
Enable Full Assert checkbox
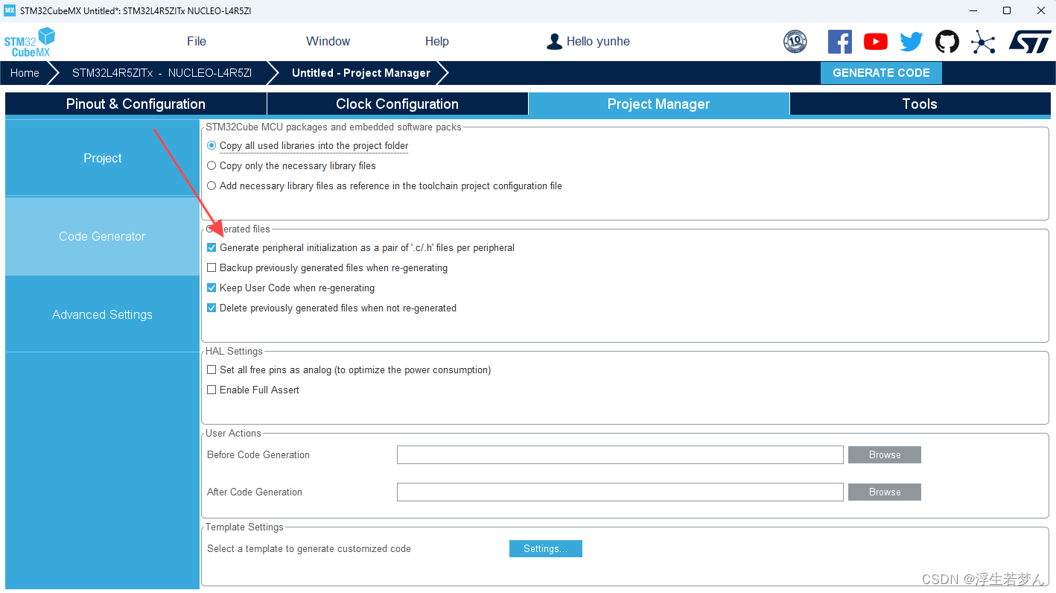click(x=211, y=390)
